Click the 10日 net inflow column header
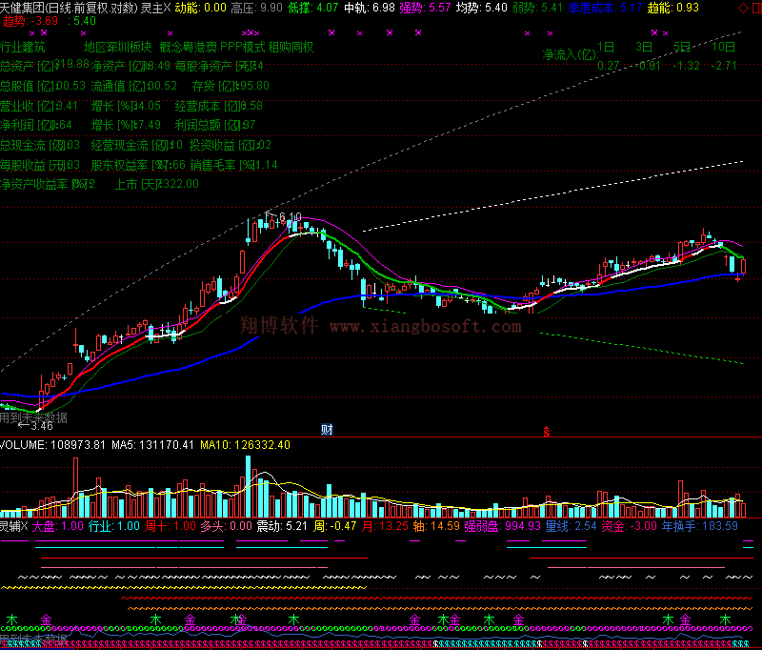The width and height of the screenshot is (762, 650). [724, 47]
